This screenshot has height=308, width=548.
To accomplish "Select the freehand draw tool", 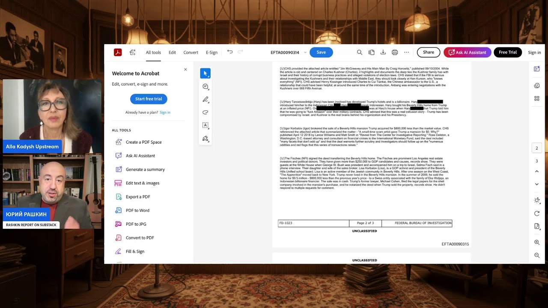I will [205, 113].
